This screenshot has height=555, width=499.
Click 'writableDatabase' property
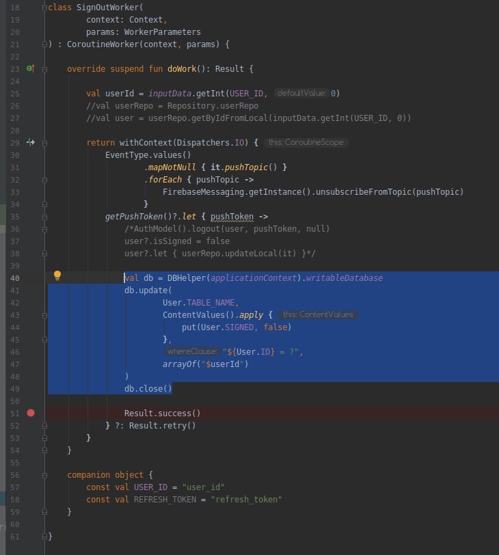[345, 278]
